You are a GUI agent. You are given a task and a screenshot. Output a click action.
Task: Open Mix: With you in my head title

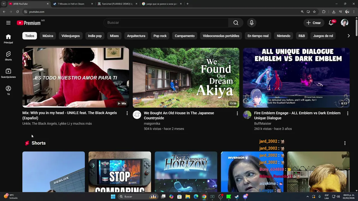(x=70, y=115)
